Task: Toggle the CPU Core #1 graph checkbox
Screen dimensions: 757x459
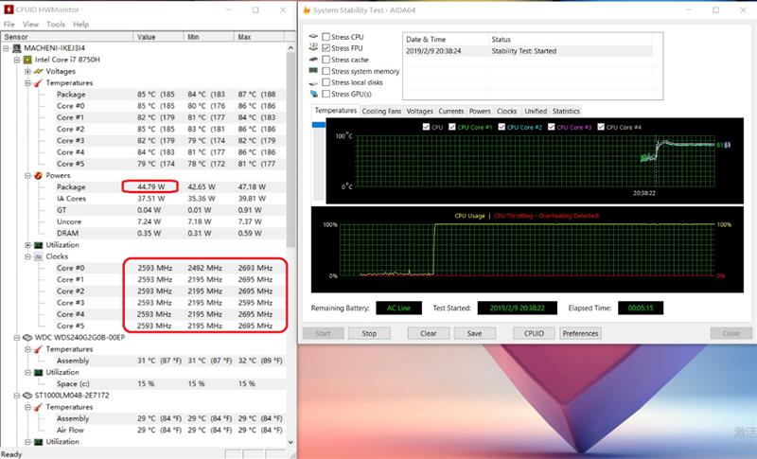Action: [452, 127]
